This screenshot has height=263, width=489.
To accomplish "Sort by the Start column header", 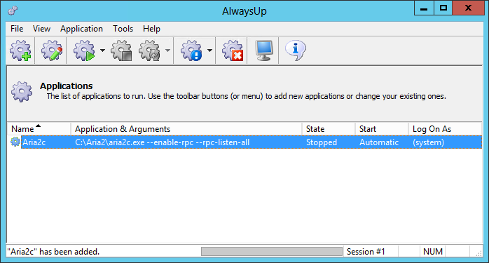I will [x=382, y=128].
